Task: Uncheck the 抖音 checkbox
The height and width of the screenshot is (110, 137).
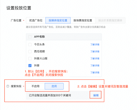Action: click(x=30, y=65)
